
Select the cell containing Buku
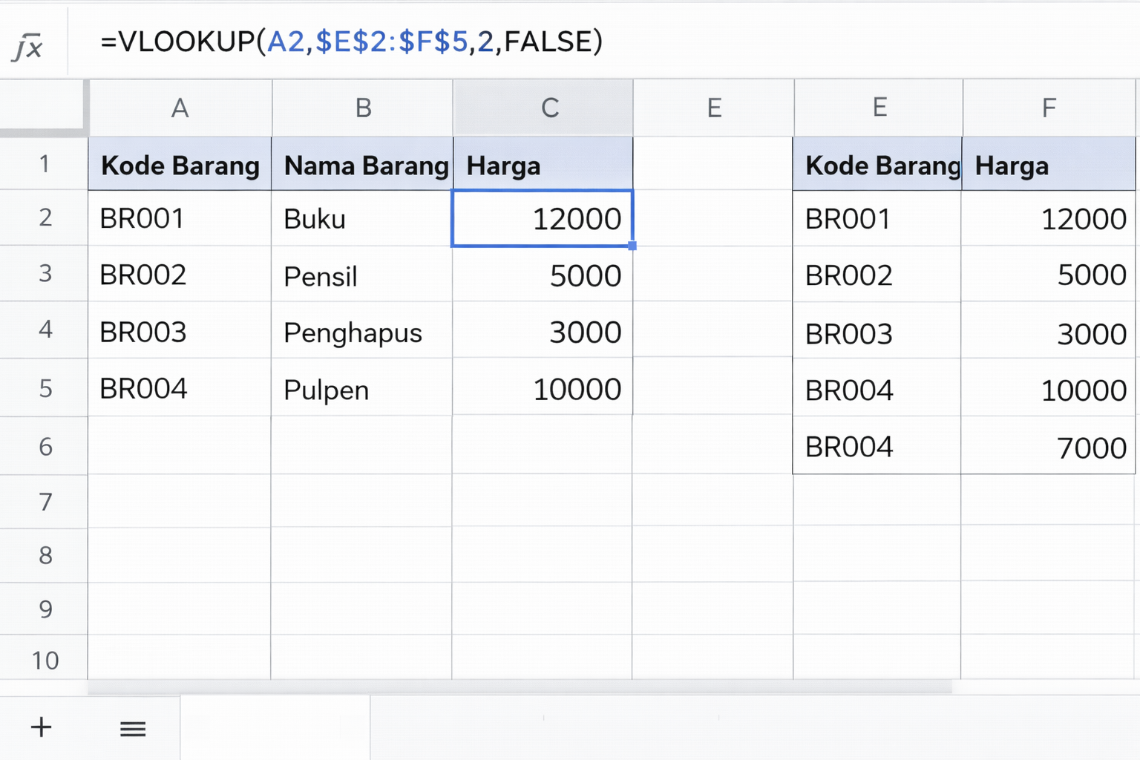pyautogui.click(x=361, y=219)
